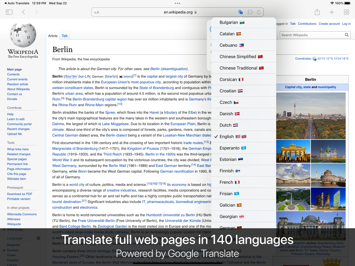Choose Cebuano translation language
The height and width of the screenshot is (266, 355).
(244, 45)
